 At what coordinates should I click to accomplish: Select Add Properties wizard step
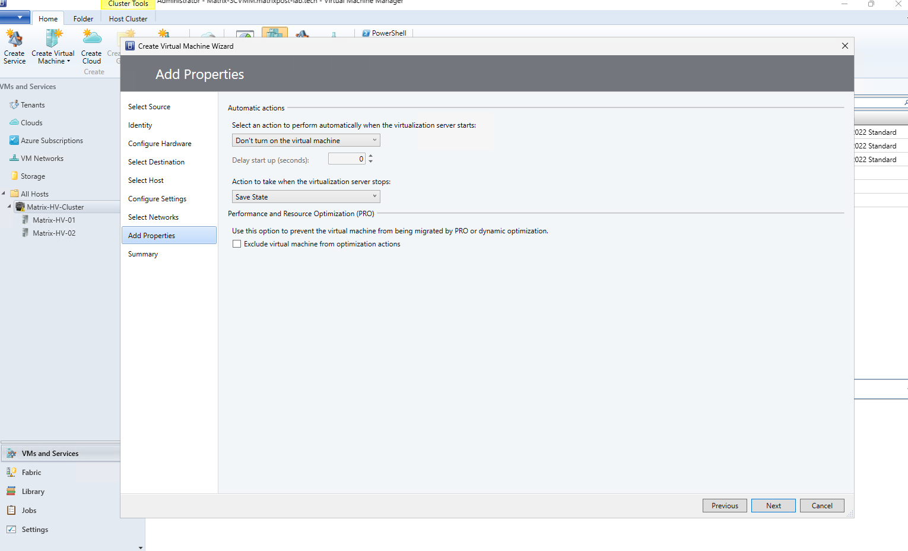point(169,236)
